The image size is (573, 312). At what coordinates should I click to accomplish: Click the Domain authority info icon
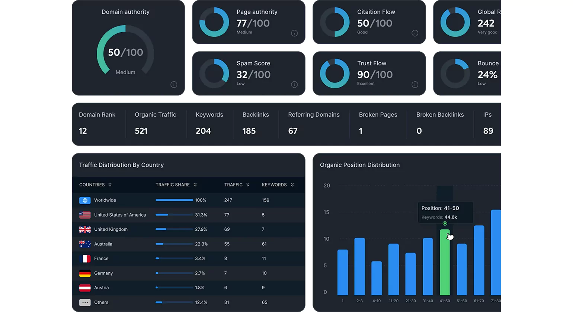click(x=174, y=85)
